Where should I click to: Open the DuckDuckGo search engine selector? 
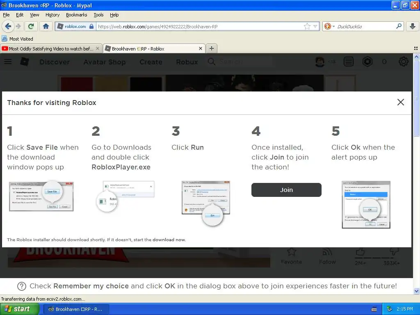pyautogui.click(x=329, y=26)
